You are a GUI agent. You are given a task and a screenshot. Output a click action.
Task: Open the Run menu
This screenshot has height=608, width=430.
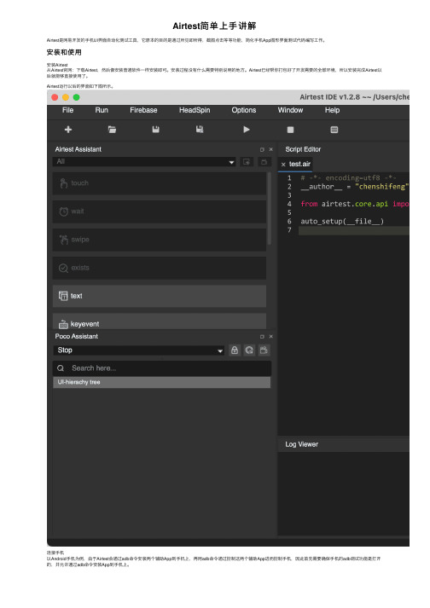(x=102, y=110)
